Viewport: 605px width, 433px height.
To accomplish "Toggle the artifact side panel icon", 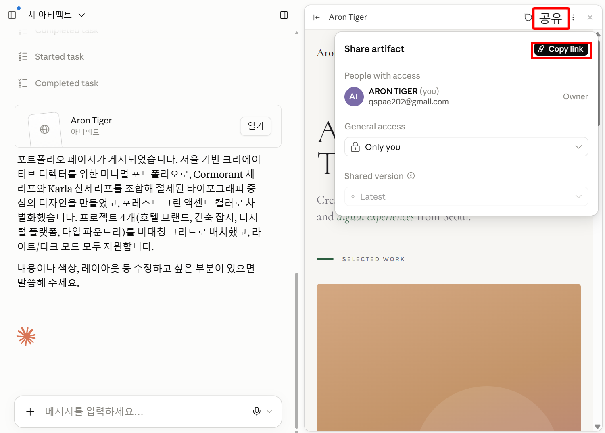I will tap(284, 15).
